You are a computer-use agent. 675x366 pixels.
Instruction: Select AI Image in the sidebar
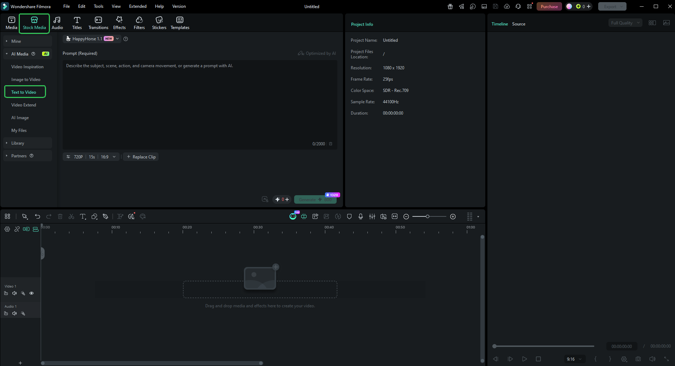point(20,118)
